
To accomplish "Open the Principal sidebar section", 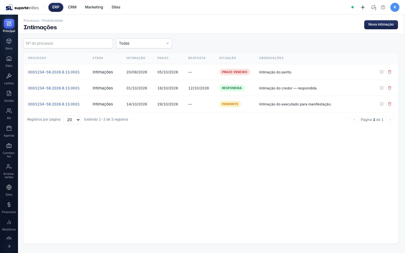I will point(9,26).
